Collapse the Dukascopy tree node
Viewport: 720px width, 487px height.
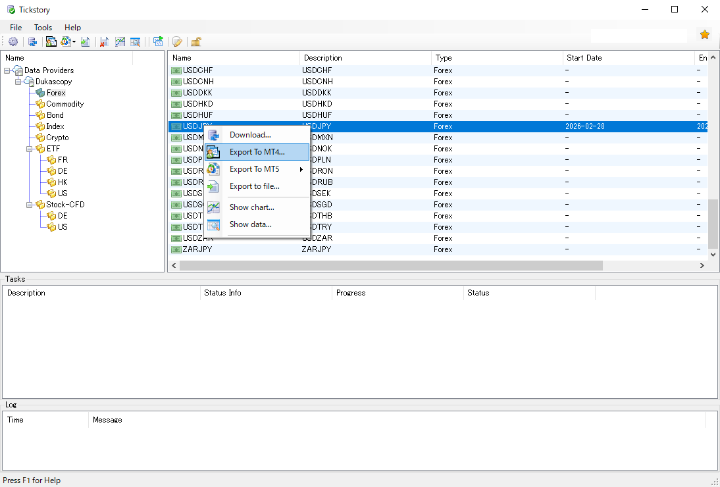[18, 82]
